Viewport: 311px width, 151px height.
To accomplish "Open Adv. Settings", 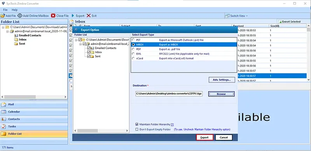I will tap(222, 80).
